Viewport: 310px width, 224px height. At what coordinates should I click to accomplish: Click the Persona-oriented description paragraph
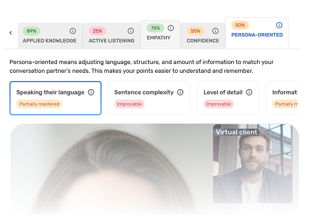[142, 66]
